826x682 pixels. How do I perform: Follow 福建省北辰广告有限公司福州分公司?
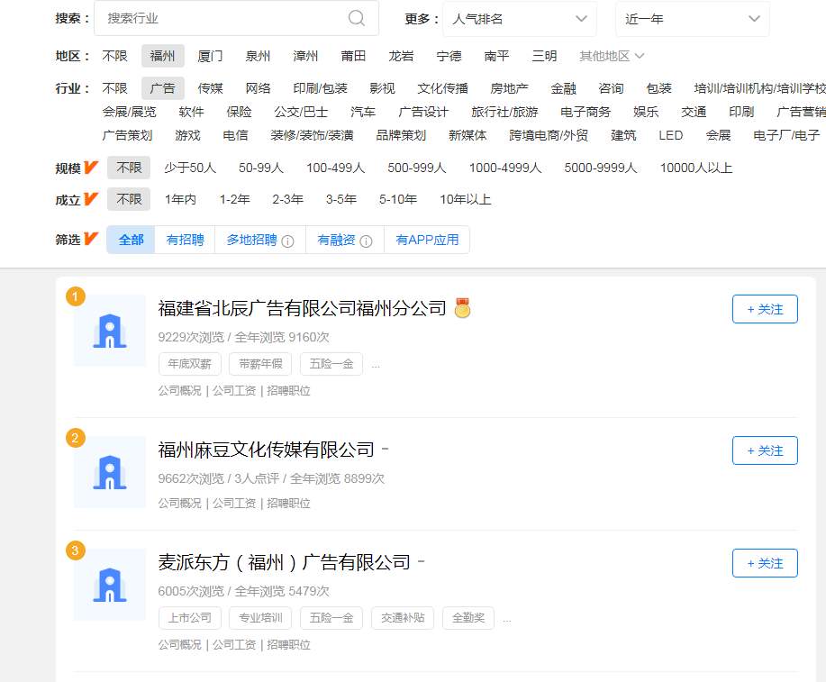765,309
